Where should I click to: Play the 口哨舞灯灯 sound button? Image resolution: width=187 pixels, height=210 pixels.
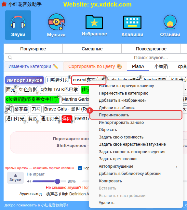click(x=58, y=80)
